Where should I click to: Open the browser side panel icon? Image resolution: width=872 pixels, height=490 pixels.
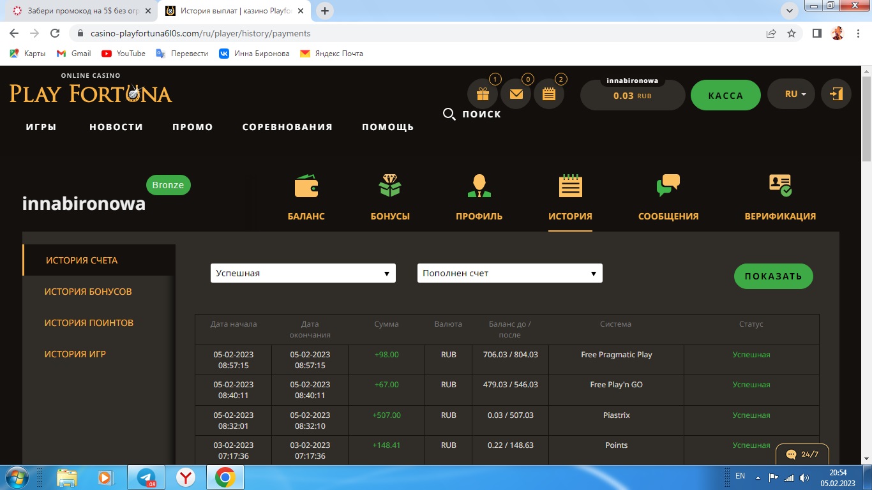816,33
